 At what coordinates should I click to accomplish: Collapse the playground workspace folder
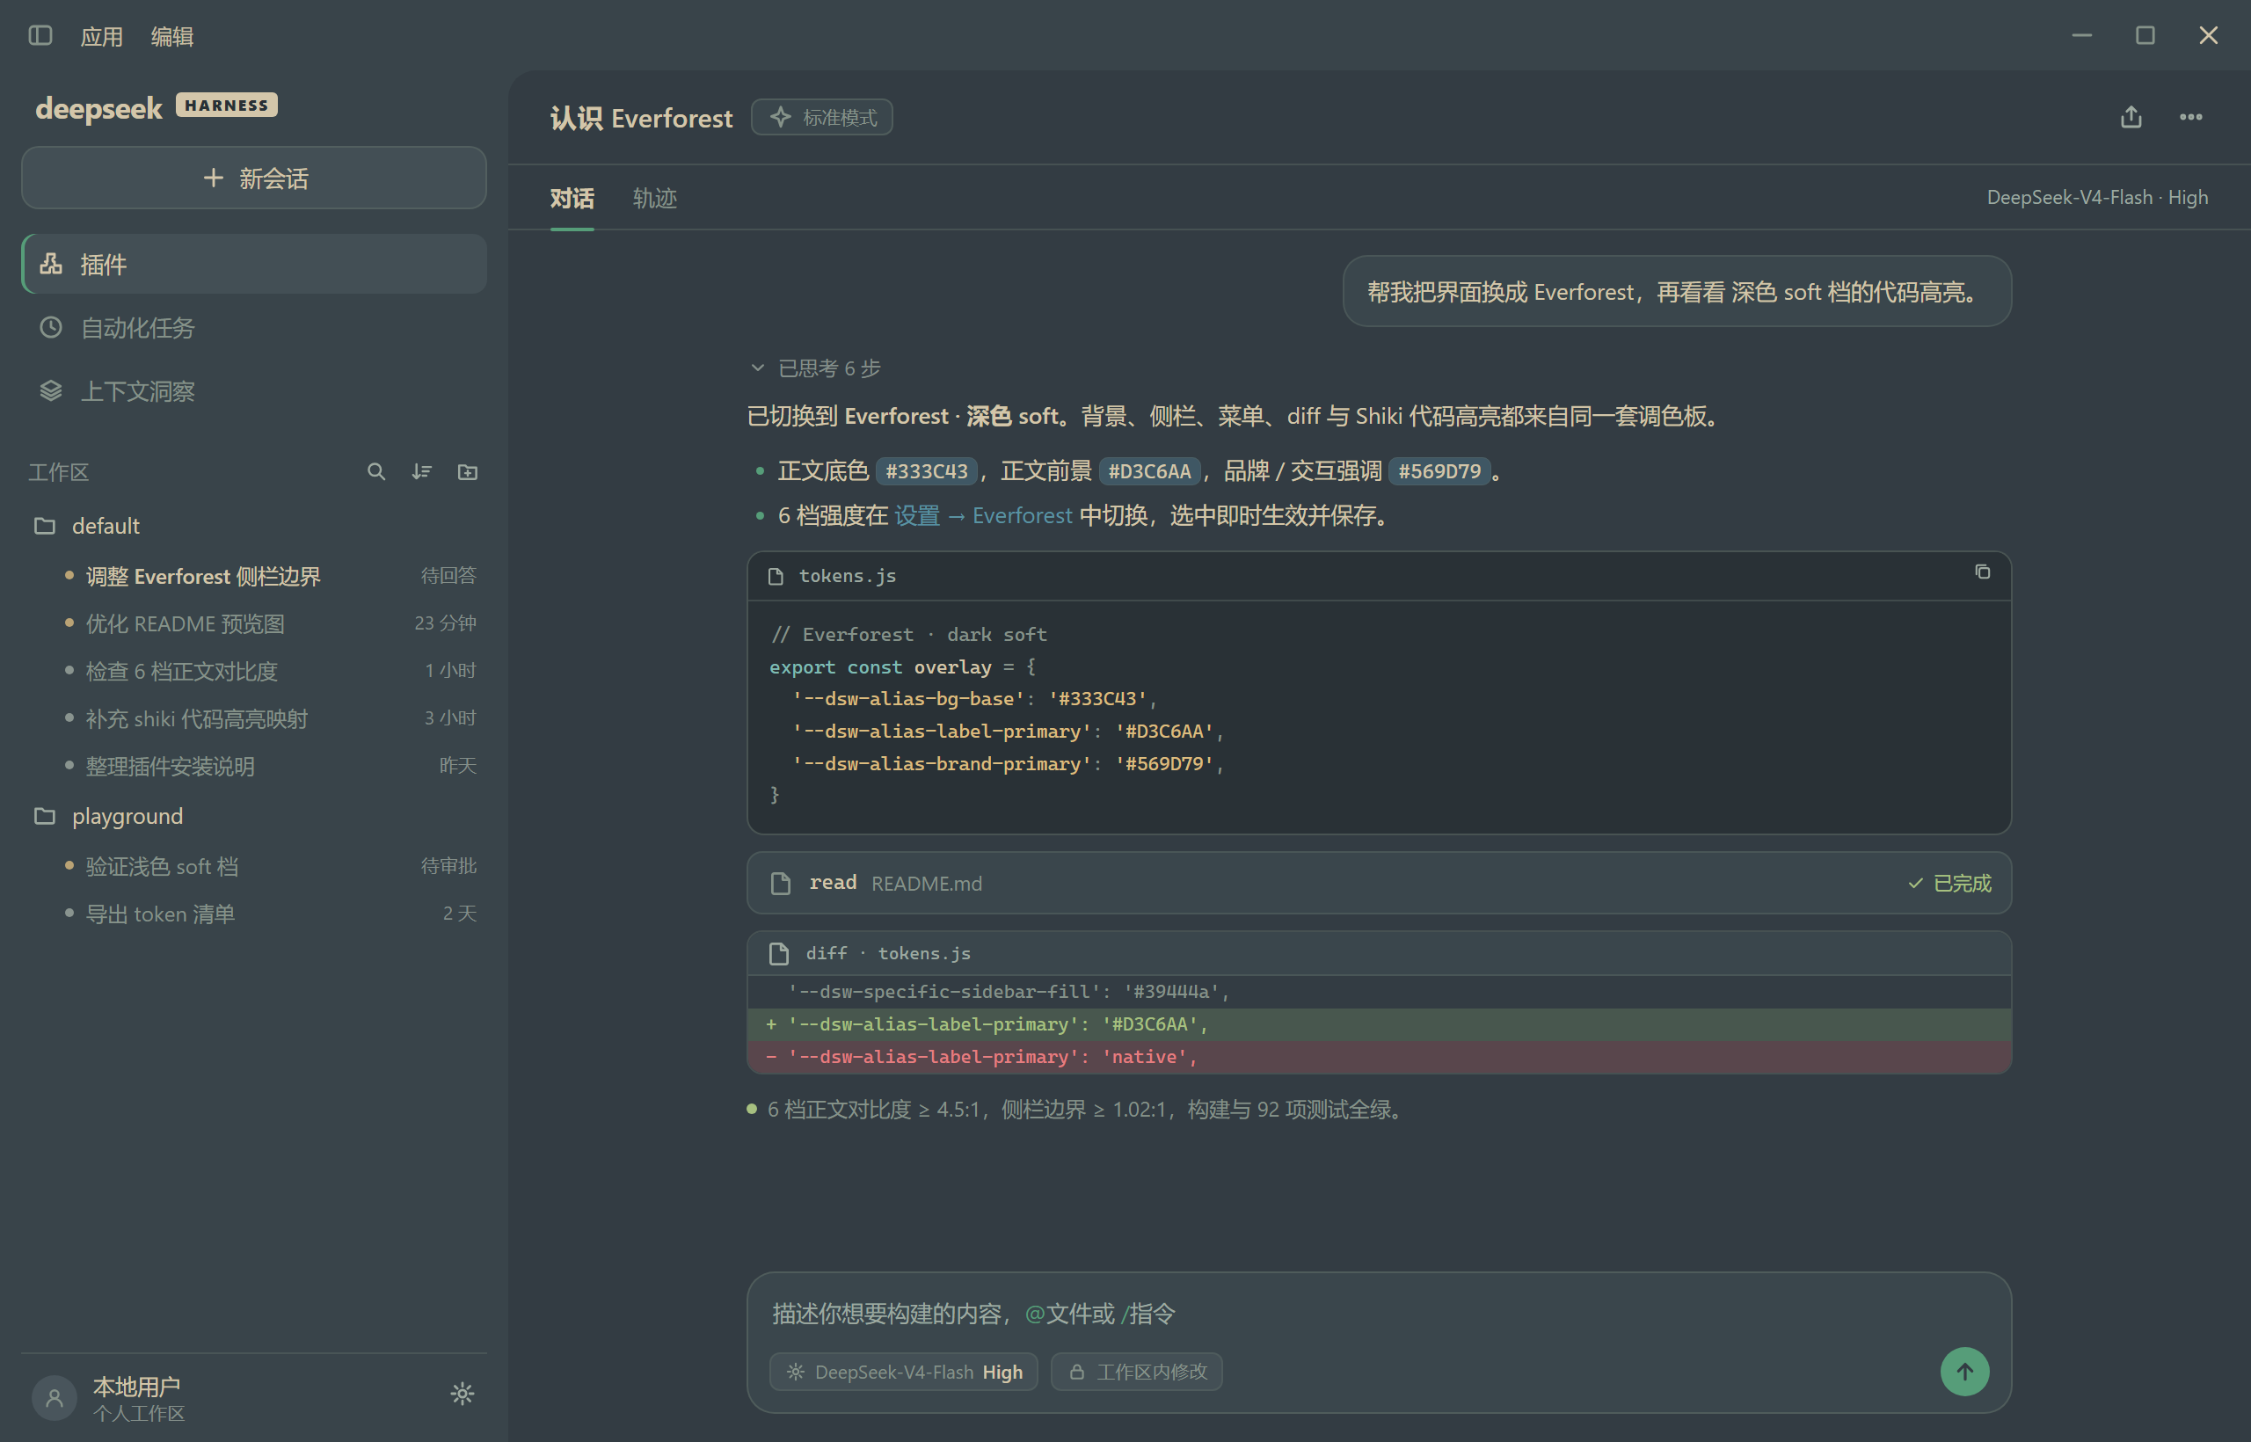(x=254, y=817)
